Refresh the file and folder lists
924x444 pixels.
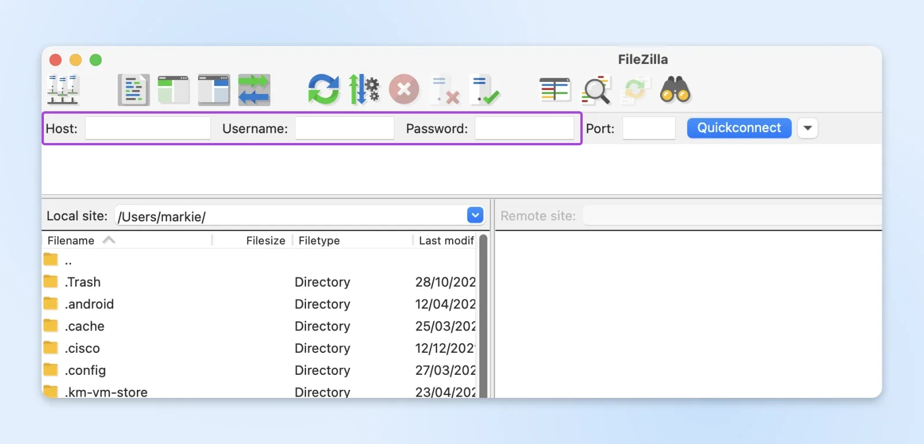point(323,90)
